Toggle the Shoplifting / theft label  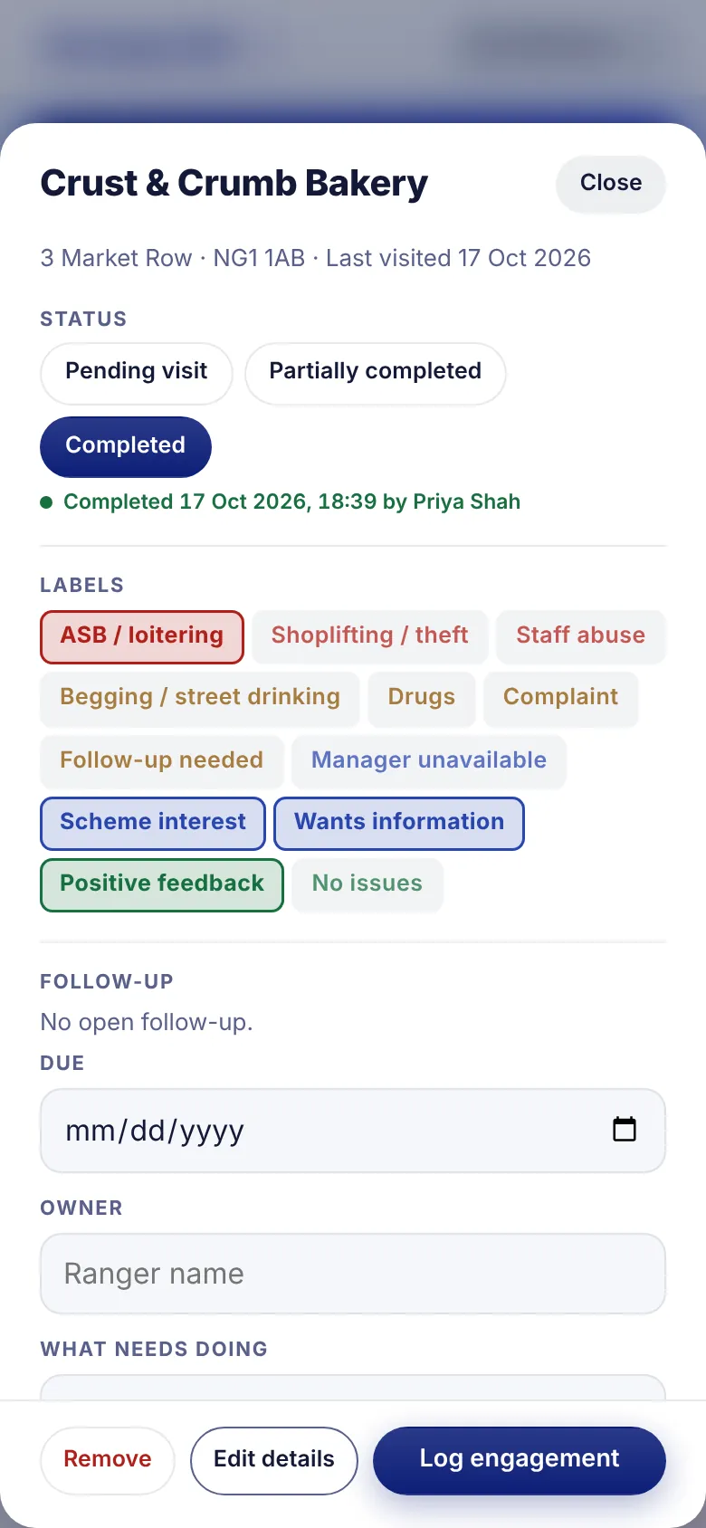coord(370,636)
